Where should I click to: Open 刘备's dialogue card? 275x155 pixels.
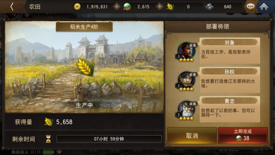[230, 51]
